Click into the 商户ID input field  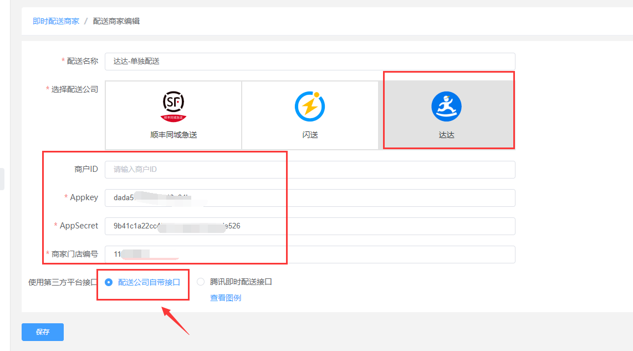[310, 169]
